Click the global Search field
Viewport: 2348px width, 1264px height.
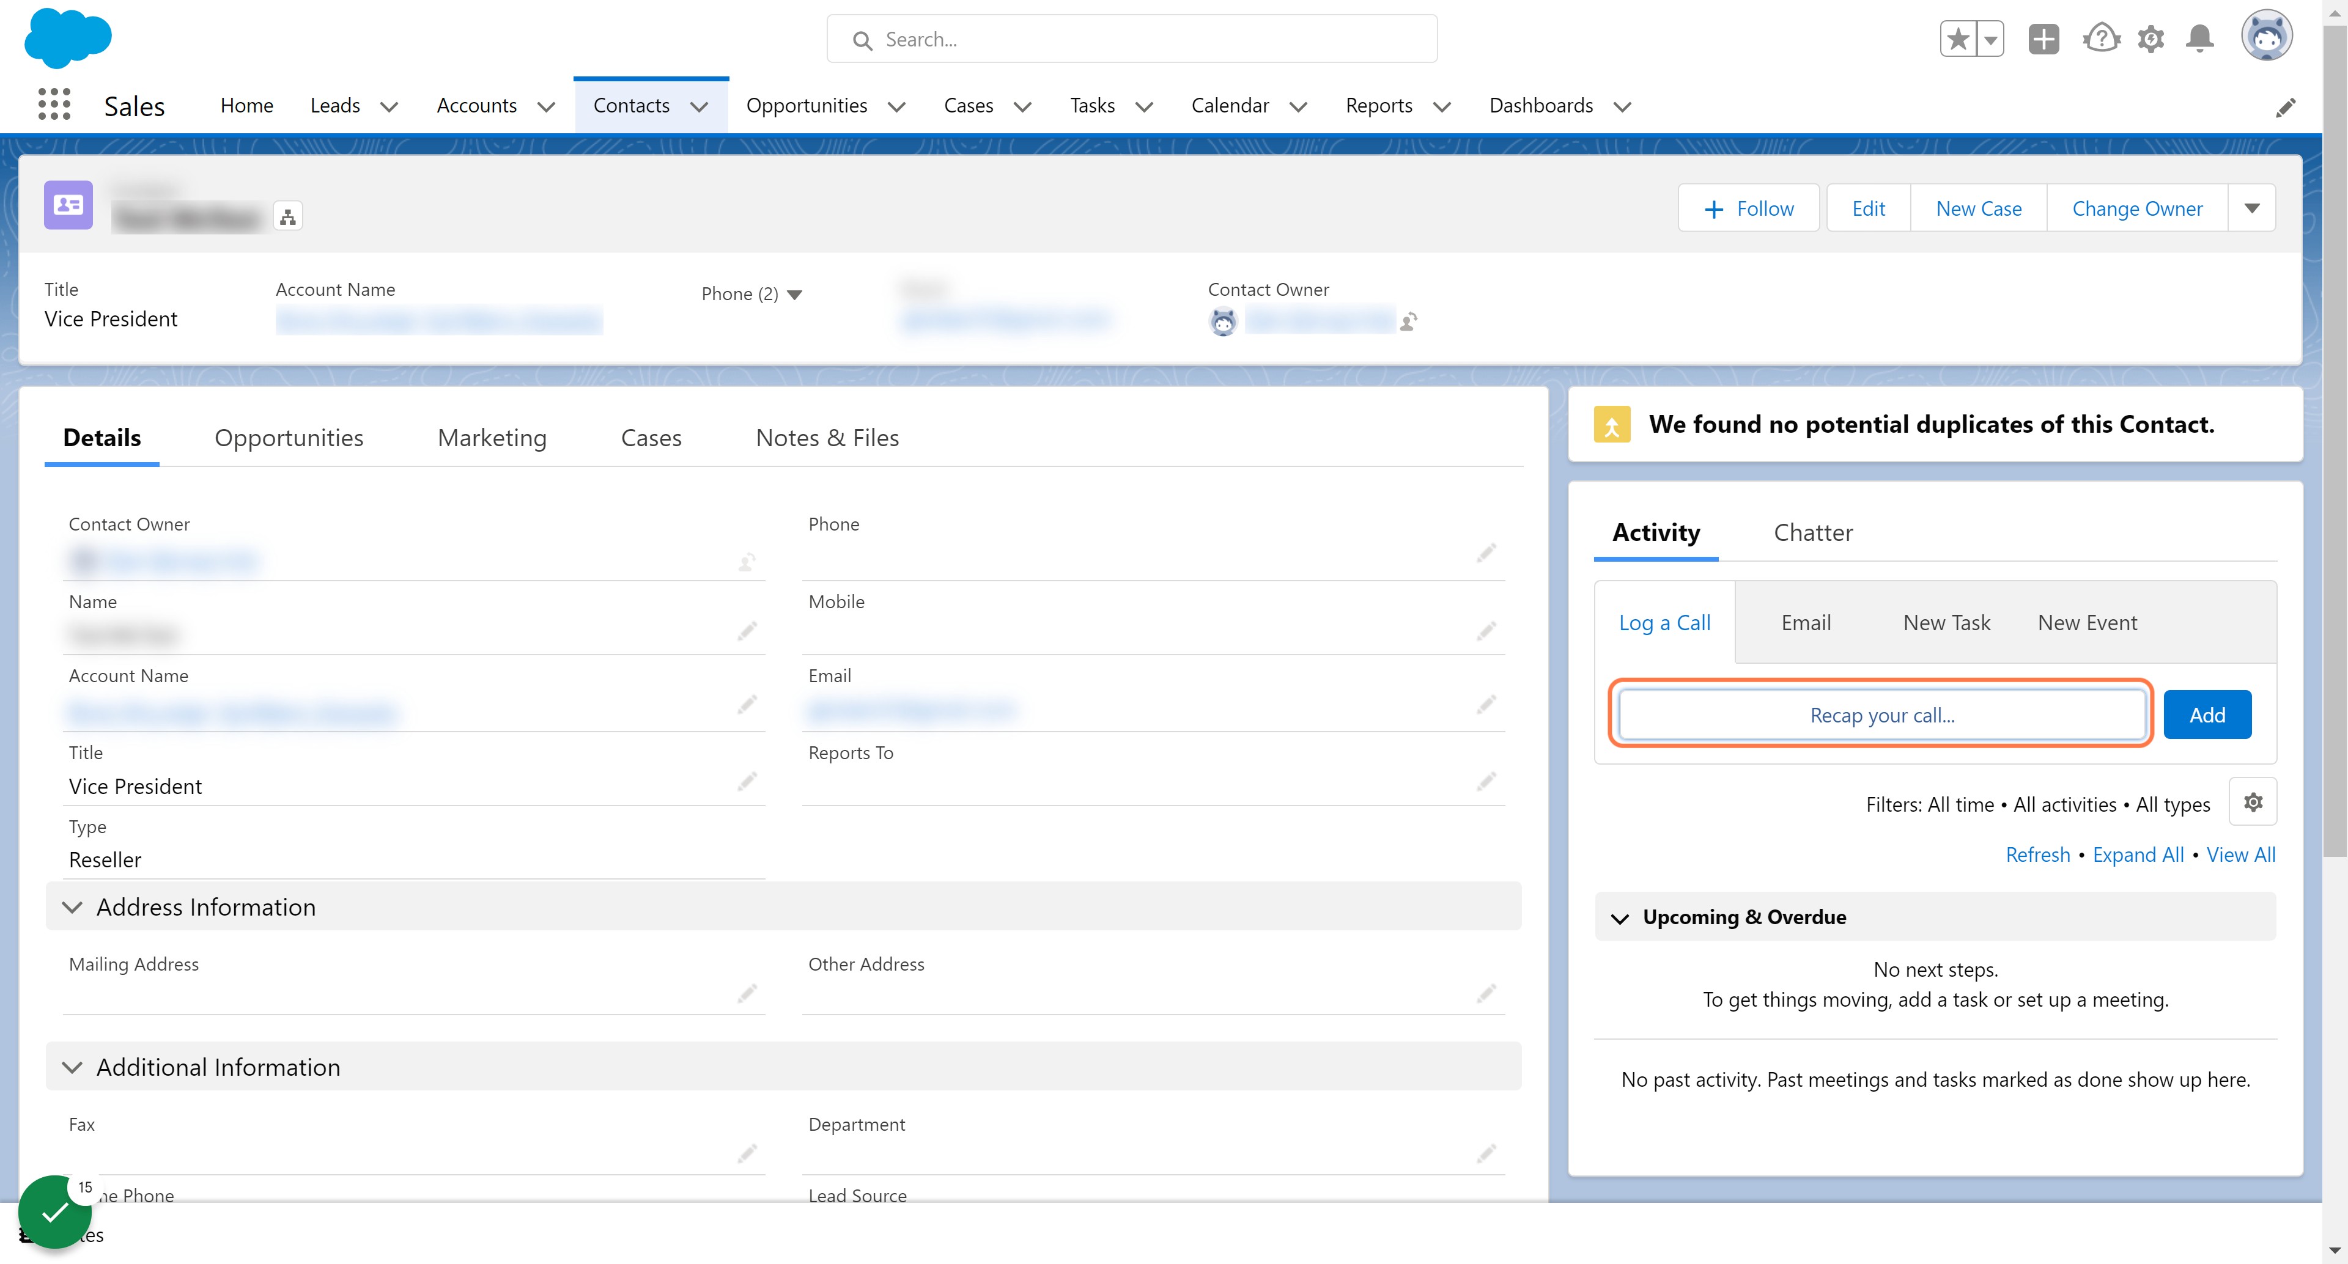coord(1131,39)
